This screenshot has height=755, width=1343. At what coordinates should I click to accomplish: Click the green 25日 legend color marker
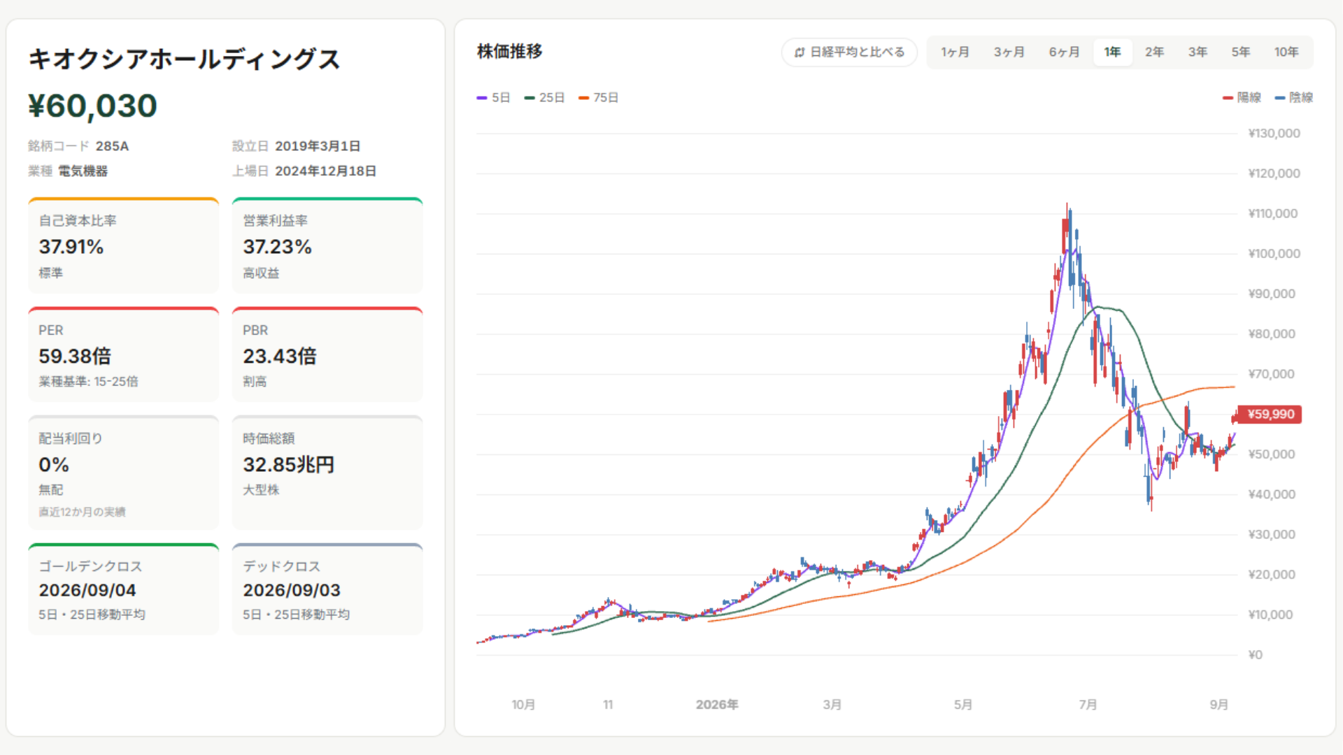click(x=530, y=98)
